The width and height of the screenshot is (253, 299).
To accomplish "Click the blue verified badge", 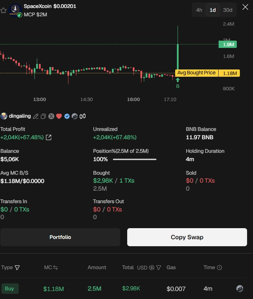I will click(x=67, y=116).
